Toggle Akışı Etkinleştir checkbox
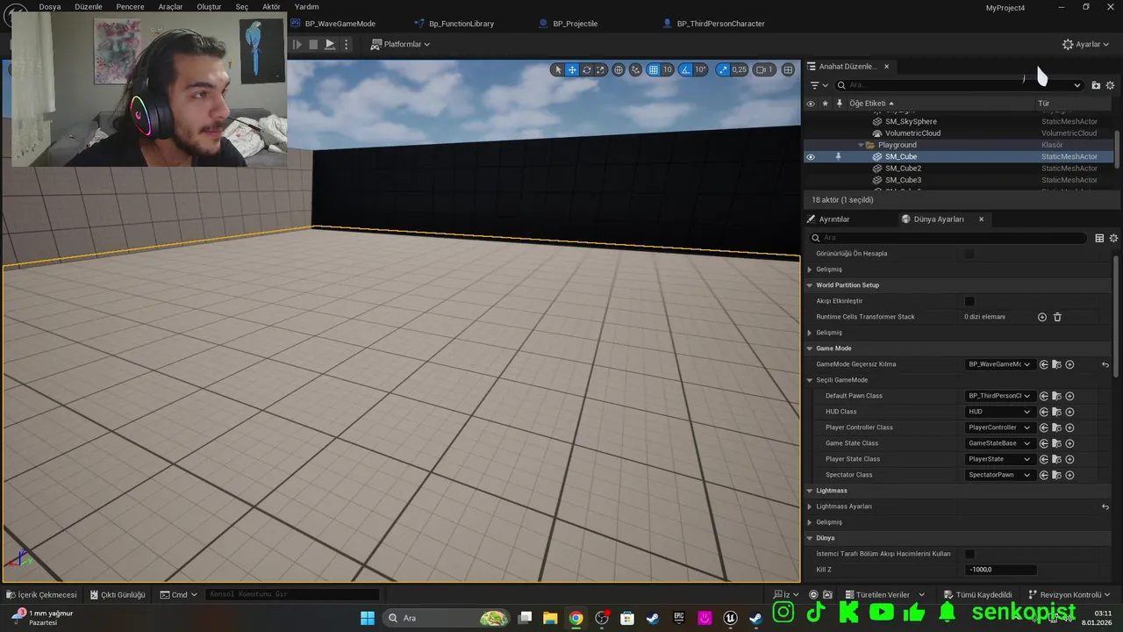The width and height of the screenshot is (1123, 632). click(969, 301)
